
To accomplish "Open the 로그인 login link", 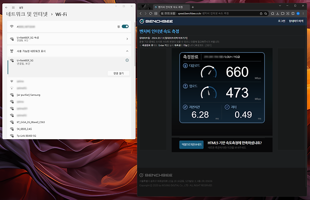I will 282,22.
